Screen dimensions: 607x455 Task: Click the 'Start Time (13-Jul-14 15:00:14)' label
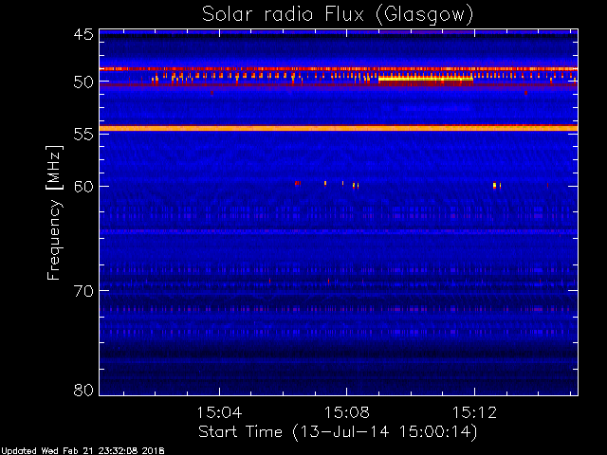[338, 432]
